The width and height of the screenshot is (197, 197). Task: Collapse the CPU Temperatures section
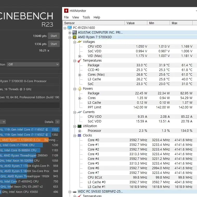click(75, 61)
